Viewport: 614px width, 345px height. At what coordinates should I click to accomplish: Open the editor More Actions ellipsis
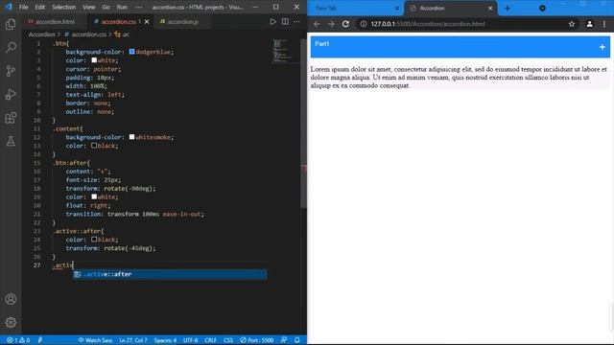(x=296, y=22)
